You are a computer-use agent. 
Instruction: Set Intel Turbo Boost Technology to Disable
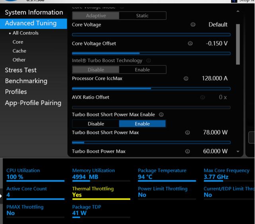pyautogui.click(x=96, y=70)
